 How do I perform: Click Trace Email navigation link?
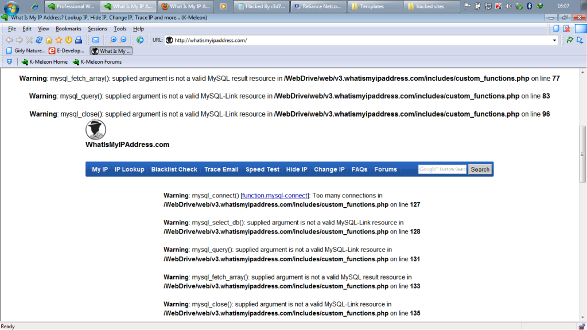(x=221, y=169)
